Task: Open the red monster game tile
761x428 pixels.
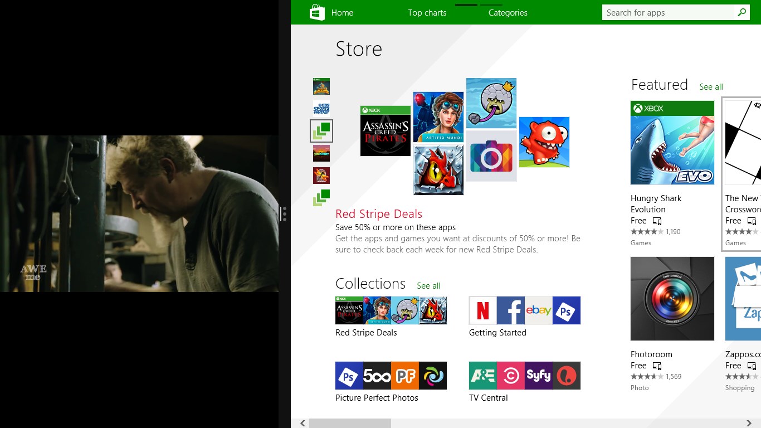Action: pos(544,142)
